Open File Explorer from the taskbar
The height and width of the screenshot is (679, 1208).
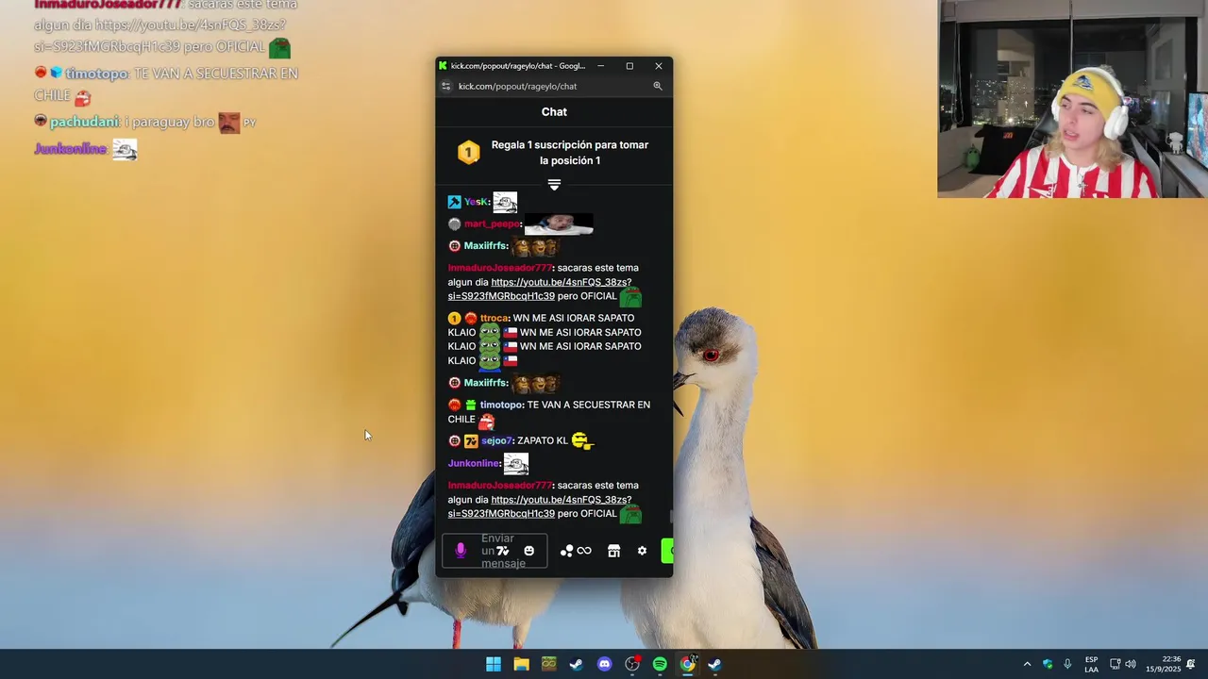point(521,664)
